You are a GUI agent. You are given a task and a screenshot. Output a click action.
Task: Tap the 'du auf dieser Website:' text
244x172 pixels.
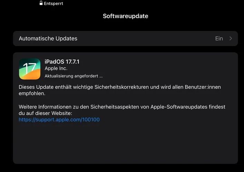click(46, 113)
